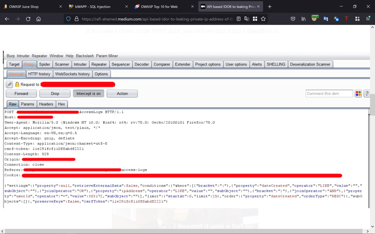This screenshot has height=234, width=375.
Task: Select the Decoder tab
Action: coord(142,64)
